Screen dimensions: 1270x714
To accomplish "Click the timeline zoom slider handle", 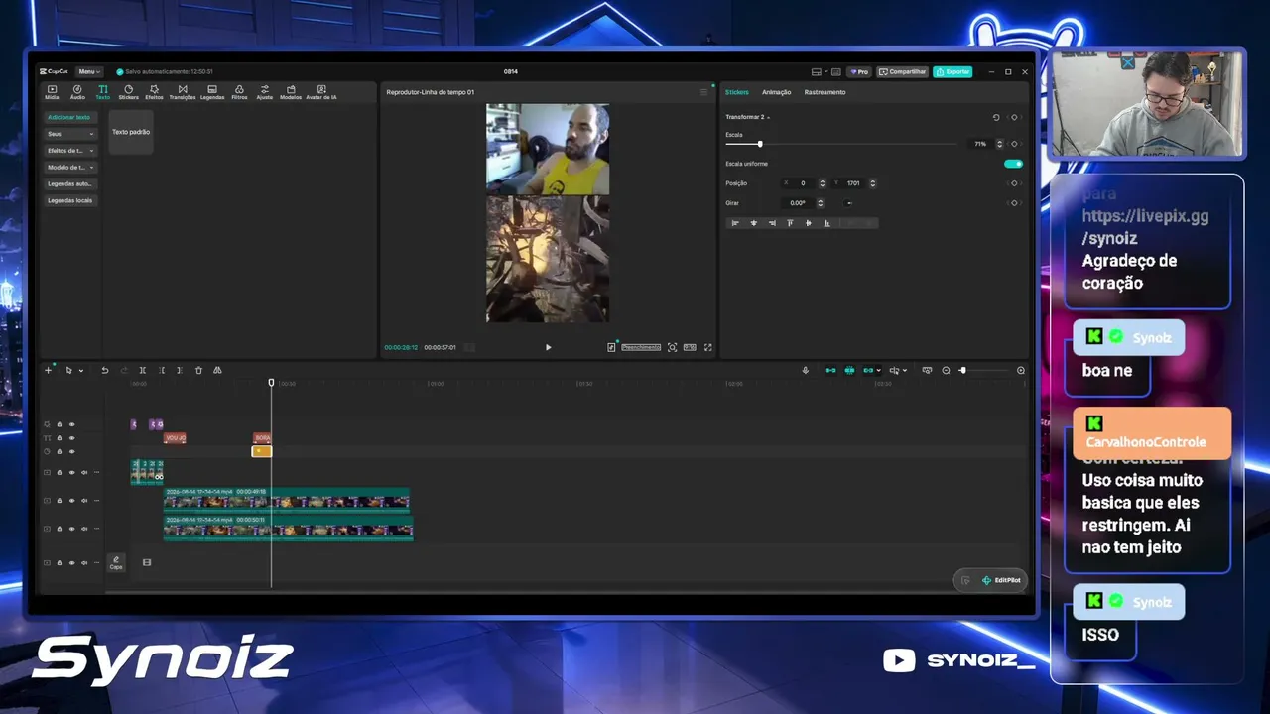I will [x=962, y=370].
